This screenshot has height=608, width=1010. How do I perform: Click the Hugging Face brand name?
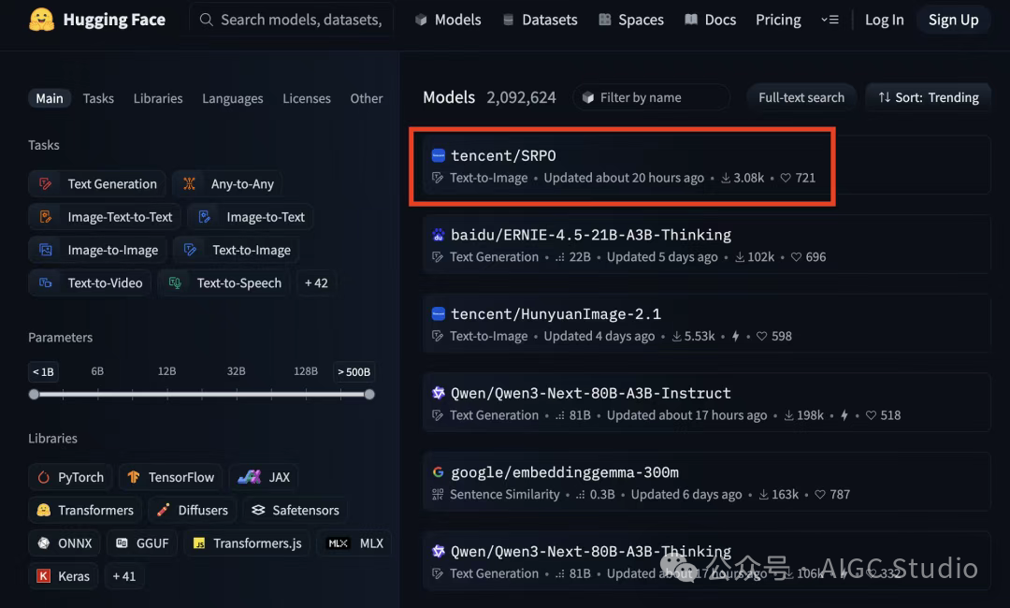(x=114, y=20)
